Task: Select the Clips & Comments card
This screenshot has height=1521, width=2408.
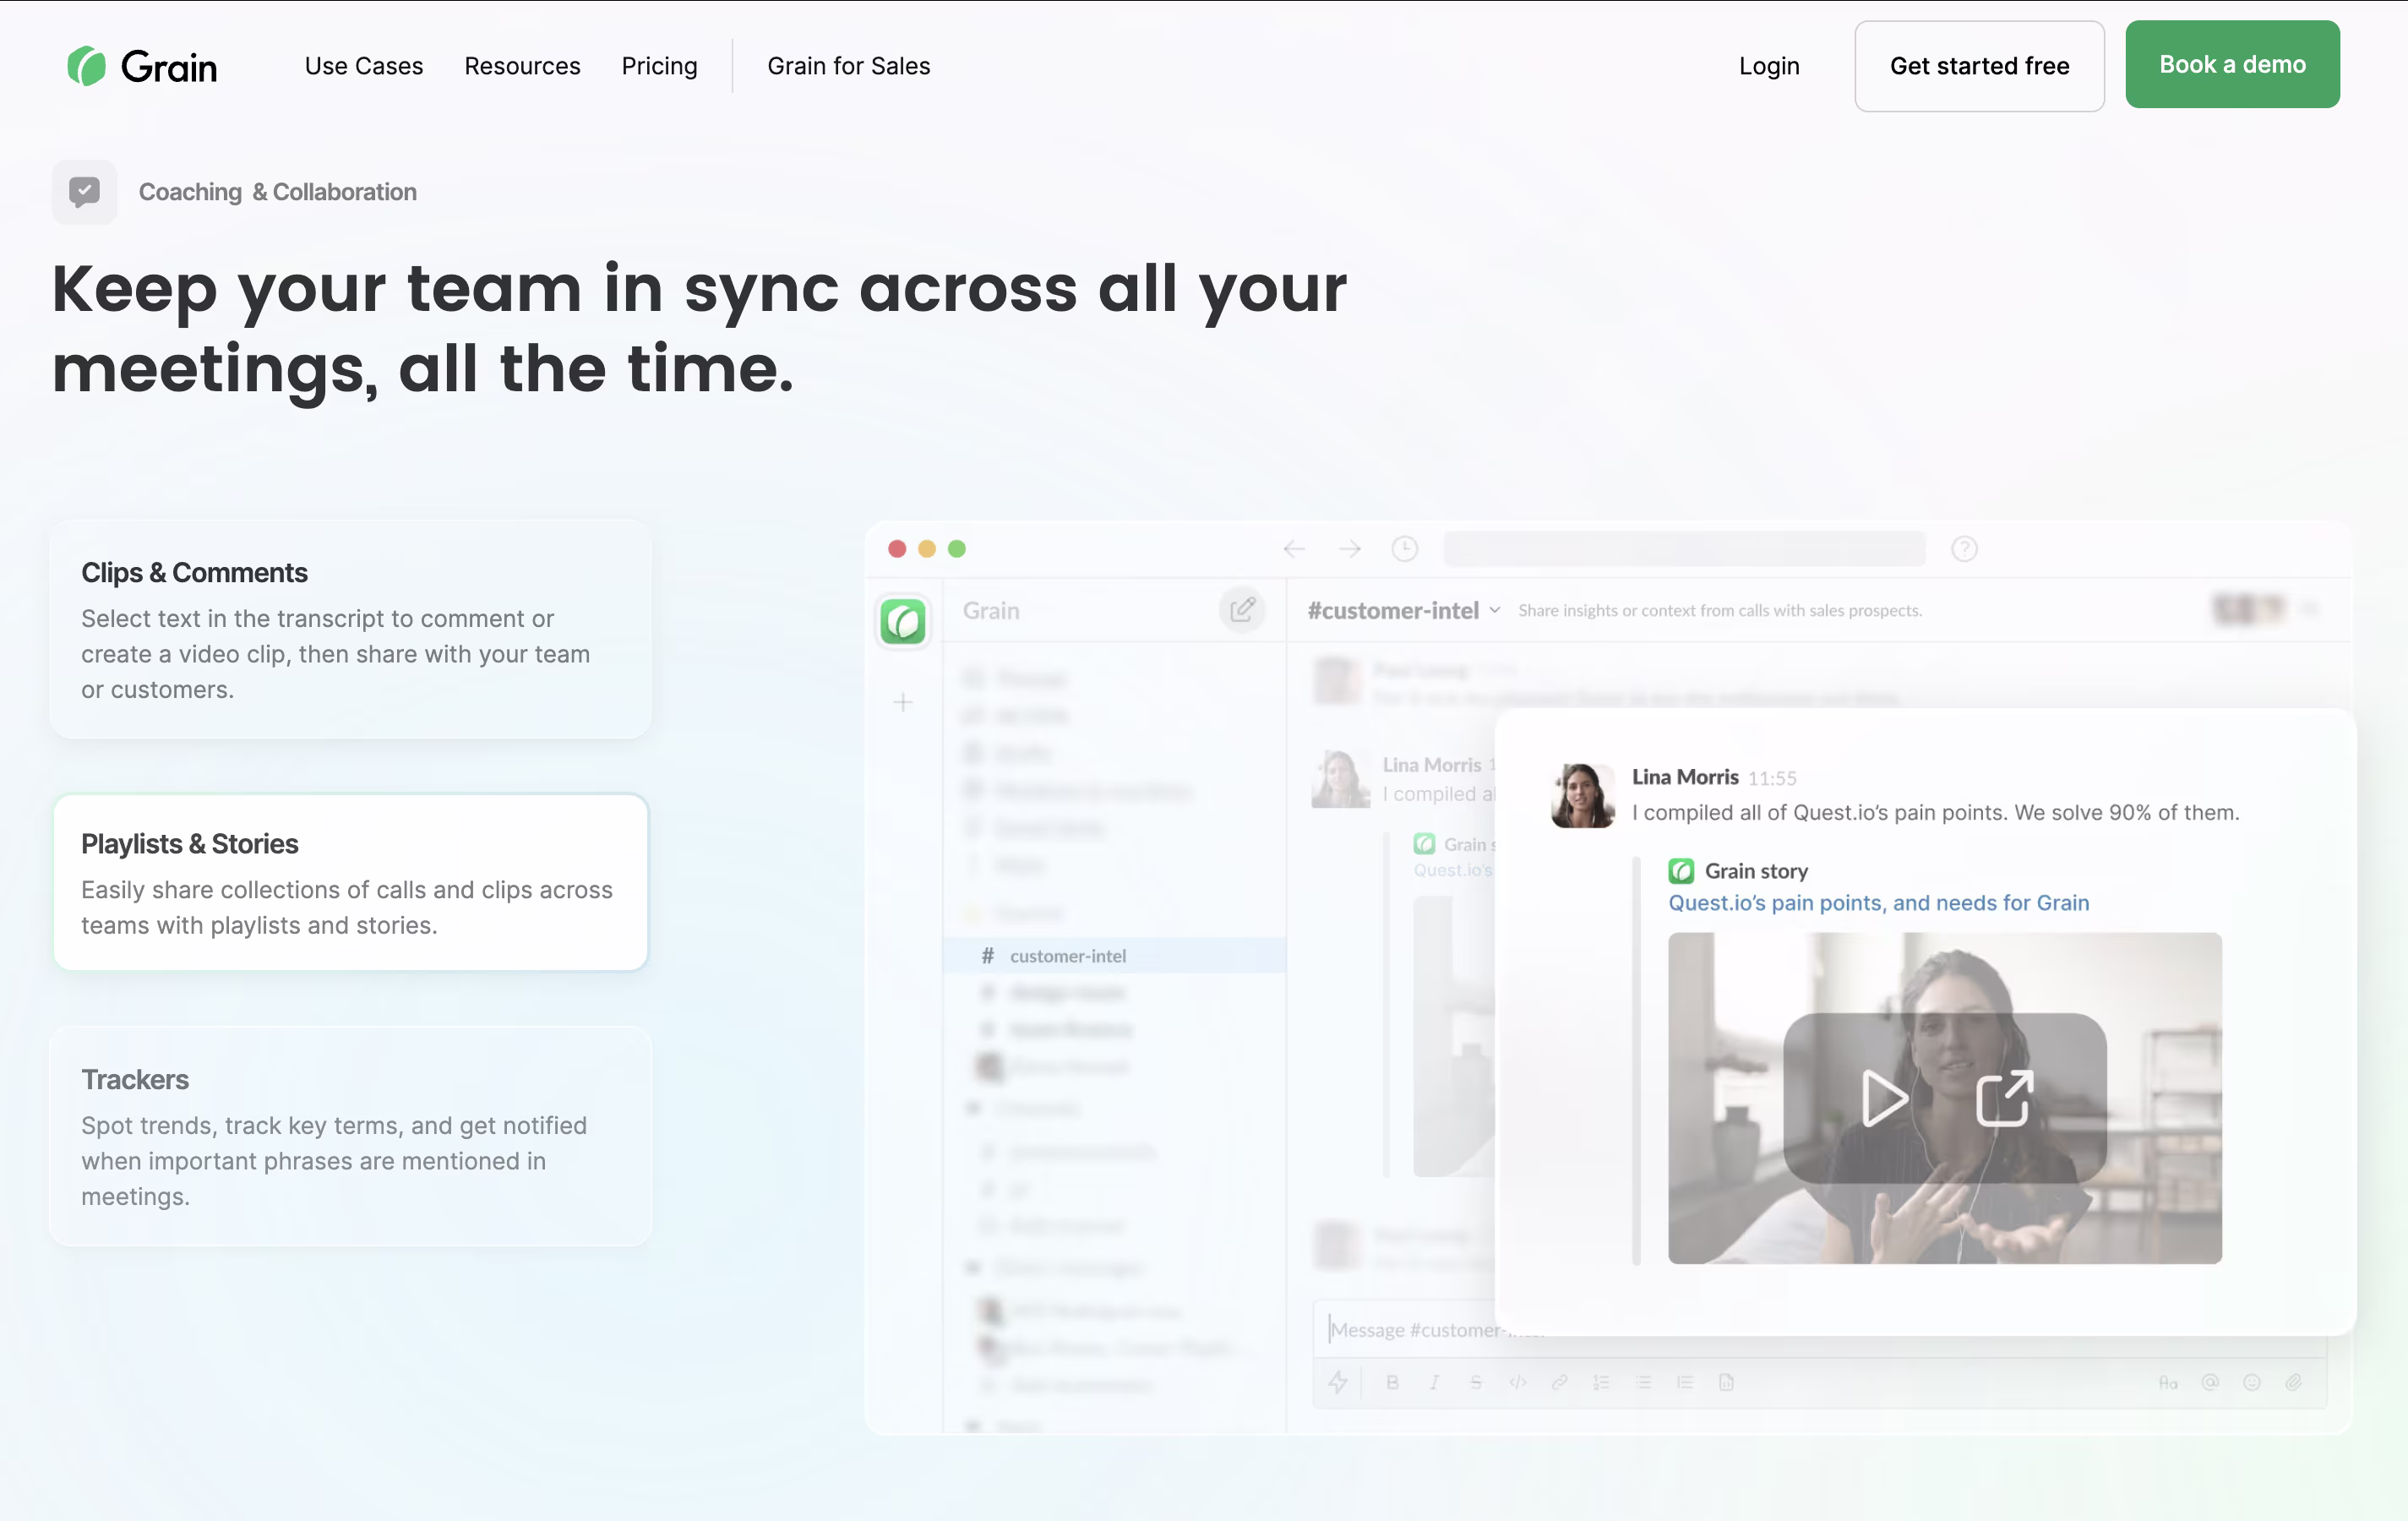Action: (x=351, y=629)
